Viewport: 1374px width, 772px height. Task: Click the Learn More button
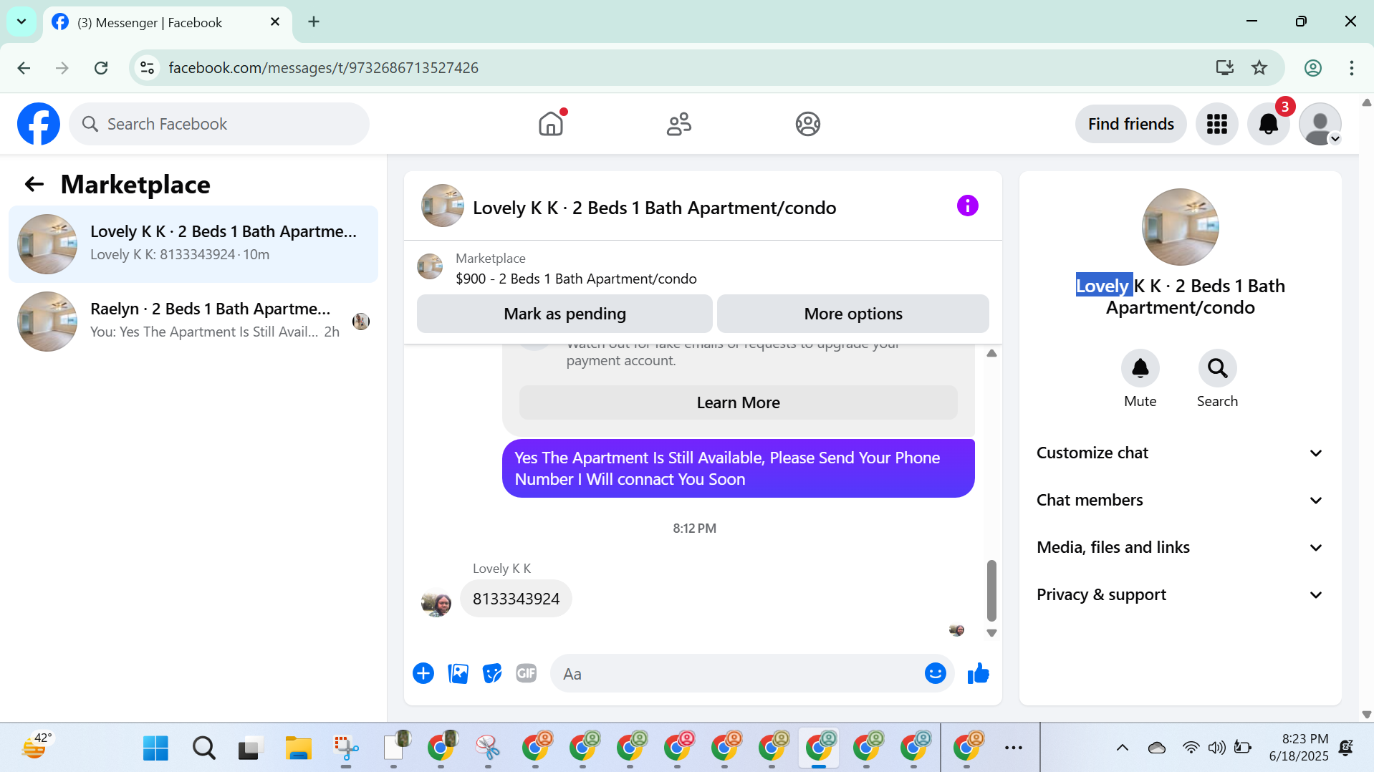click(x=738, y=402)
